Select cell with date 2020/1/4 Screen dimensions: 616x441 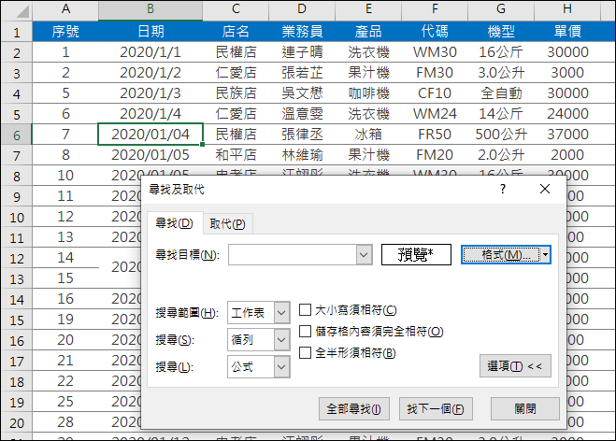(x=150, y=114)
